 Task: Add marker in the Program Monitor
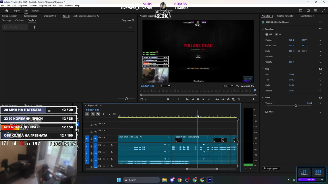(168, 99)
